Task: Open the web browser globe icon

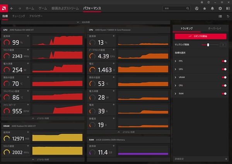Action: [x=197, y=8]
